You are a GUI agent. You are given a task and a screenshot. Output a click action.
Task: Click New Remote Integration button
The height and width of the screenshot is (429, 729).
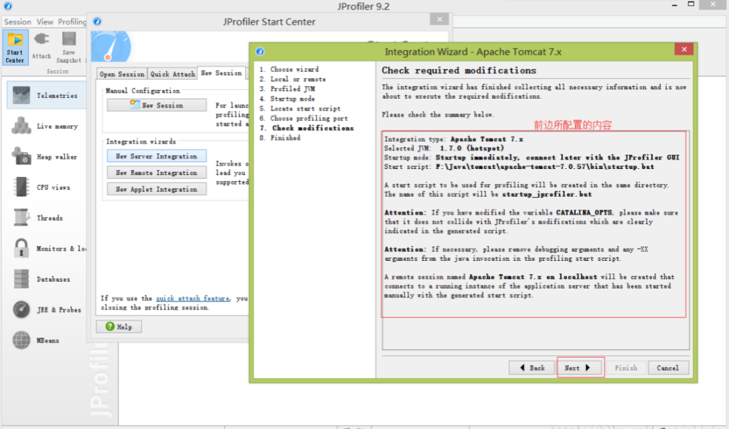coord(157,173)
